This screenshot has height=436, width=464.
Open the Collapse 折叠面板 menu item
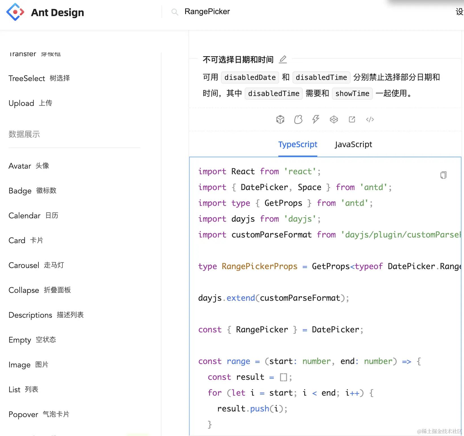pos(40,290)
